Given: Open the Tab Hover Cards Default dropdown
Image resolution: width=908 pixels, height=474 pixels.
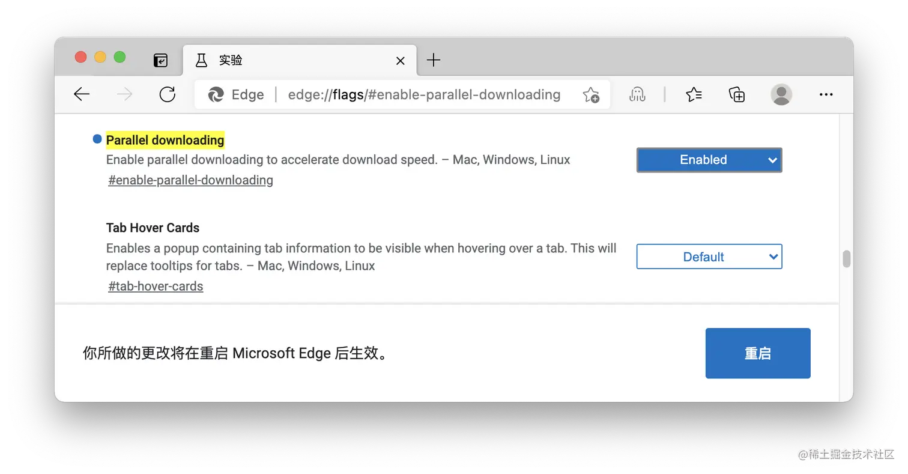Looking at the screenshot, I should coord(709,257).
